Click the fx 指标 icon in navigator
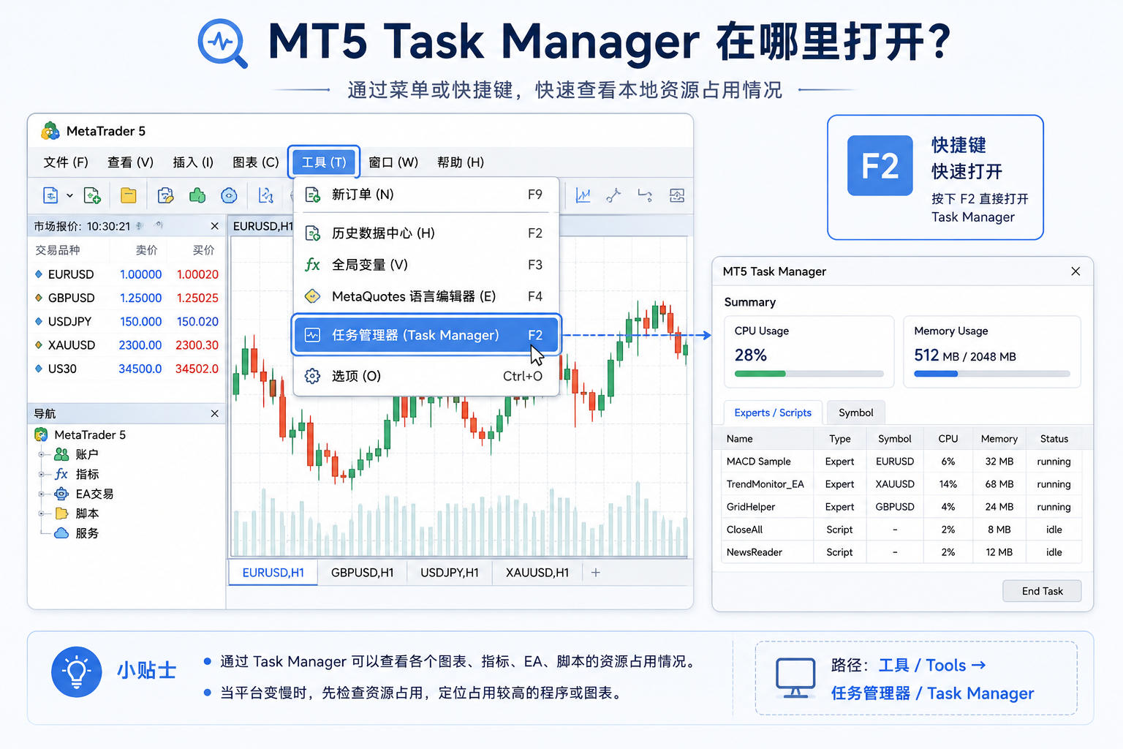1123x749 pixels. click(62, 474)
